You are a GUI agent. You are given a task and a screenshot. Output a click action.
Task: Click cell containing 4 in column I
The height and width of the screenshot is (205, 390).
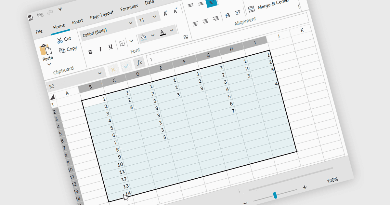(x=267, y=86)
